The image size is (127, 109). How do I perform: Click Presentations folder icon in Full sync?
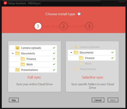[18, 70]
